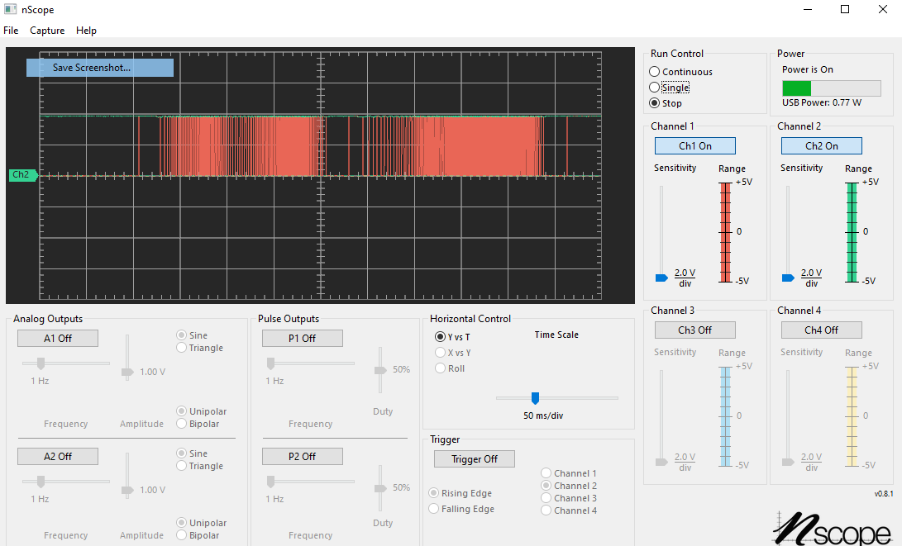
Task: Turn on Channel 3 with the Ch3 Off button
Action: [694, 330]
